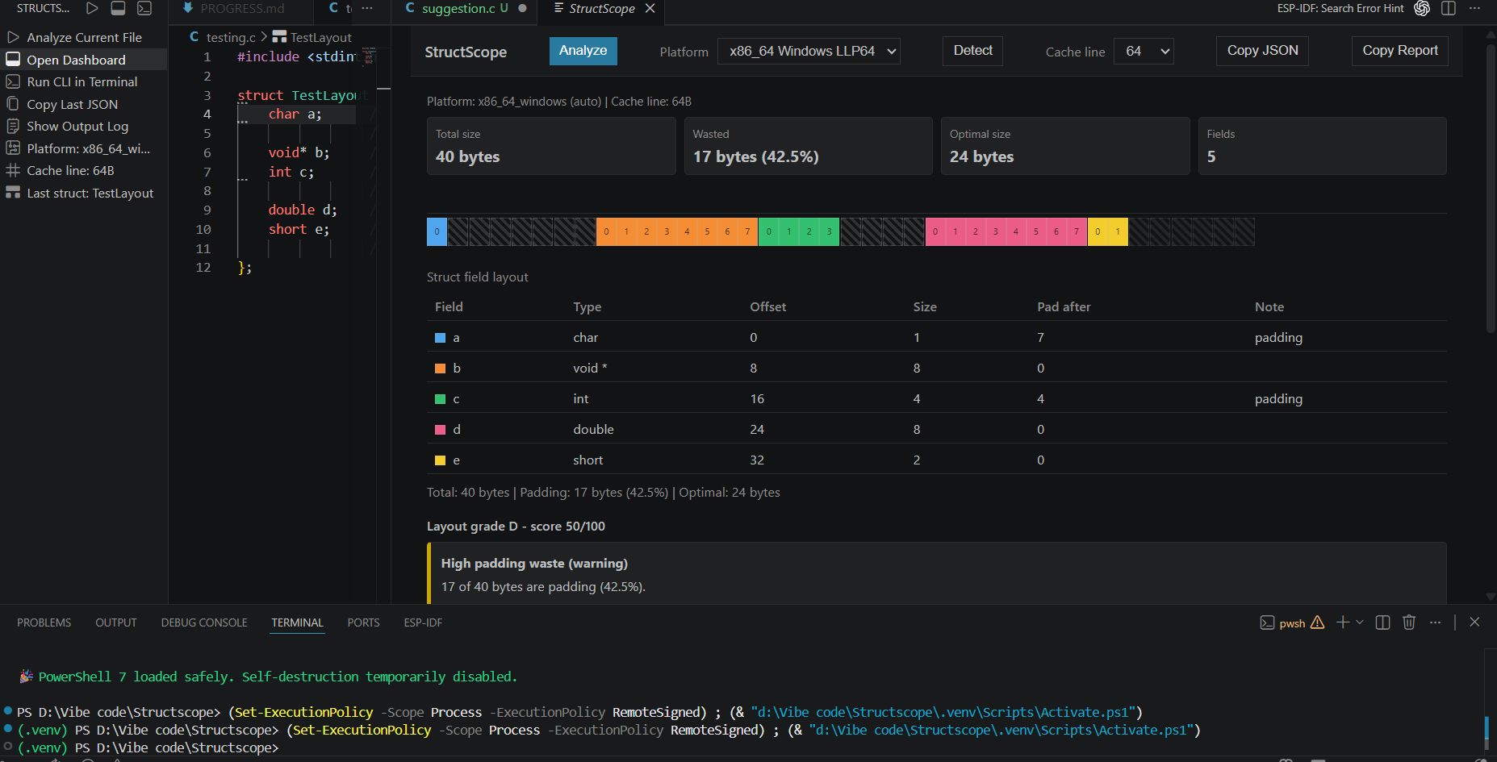Open terminal panel more actions ellipsis

[1435, 622]
